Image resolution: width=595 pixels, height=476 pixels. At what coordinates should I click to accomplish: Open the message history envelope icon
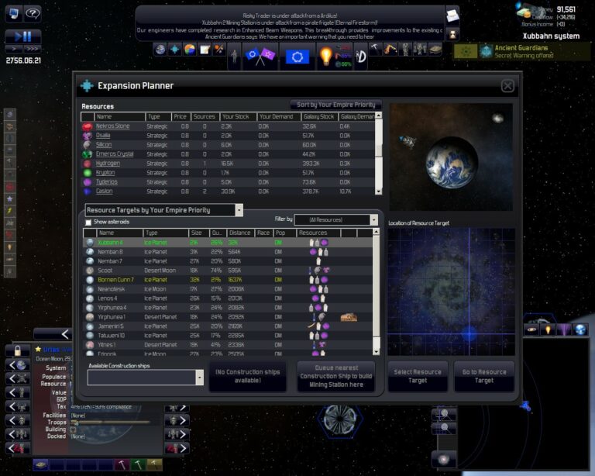pos(452,16)
